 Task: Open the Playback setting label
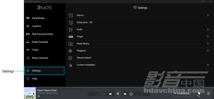[x=81, y=51]
